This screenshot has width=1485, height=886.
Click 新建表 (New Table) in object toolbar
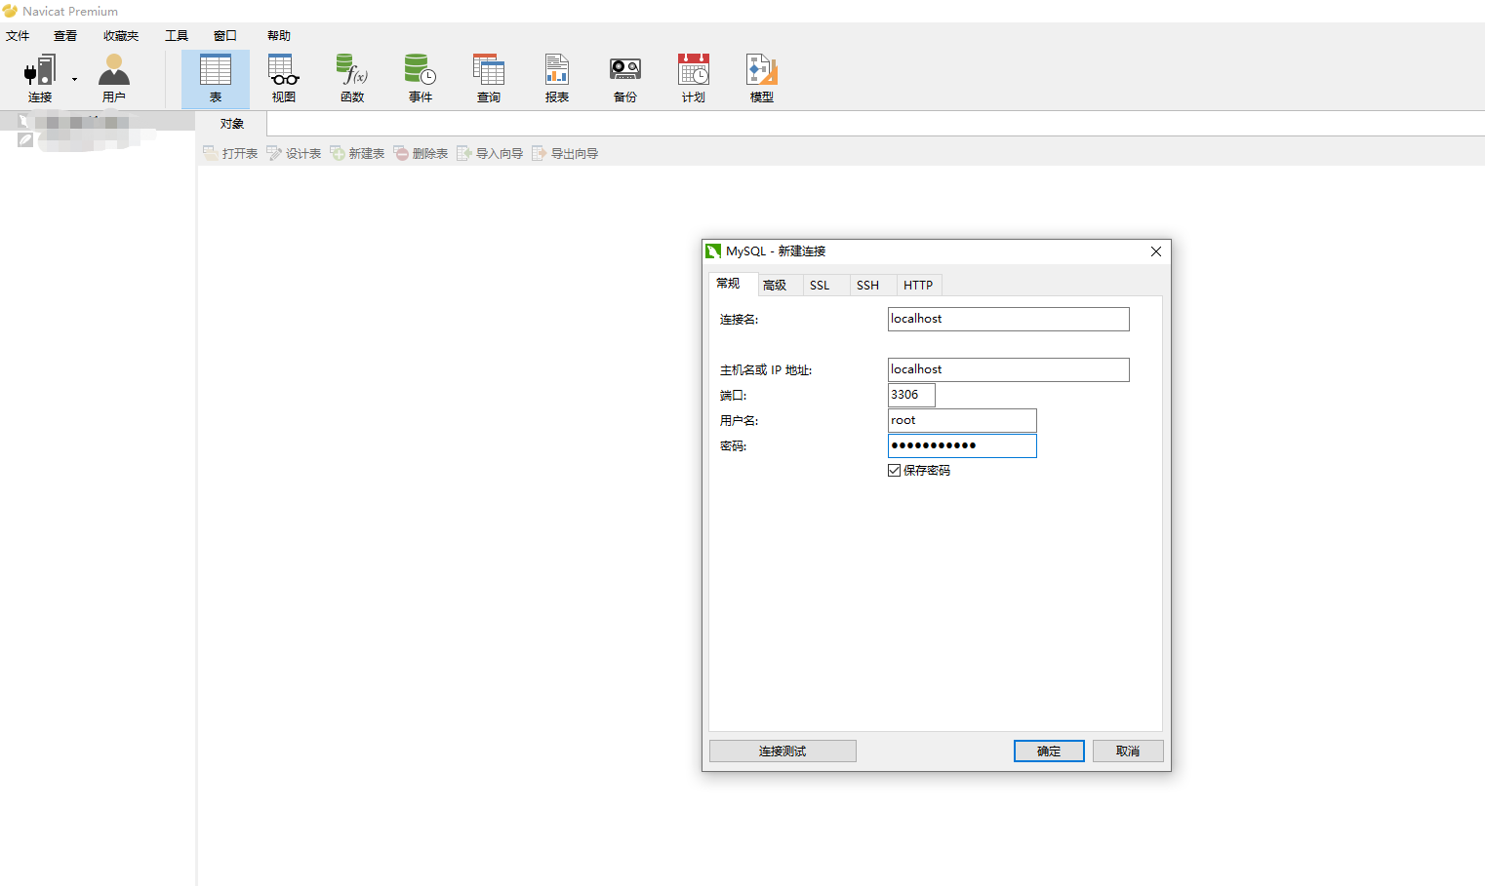pyautogui.click(x=357, y=153)
